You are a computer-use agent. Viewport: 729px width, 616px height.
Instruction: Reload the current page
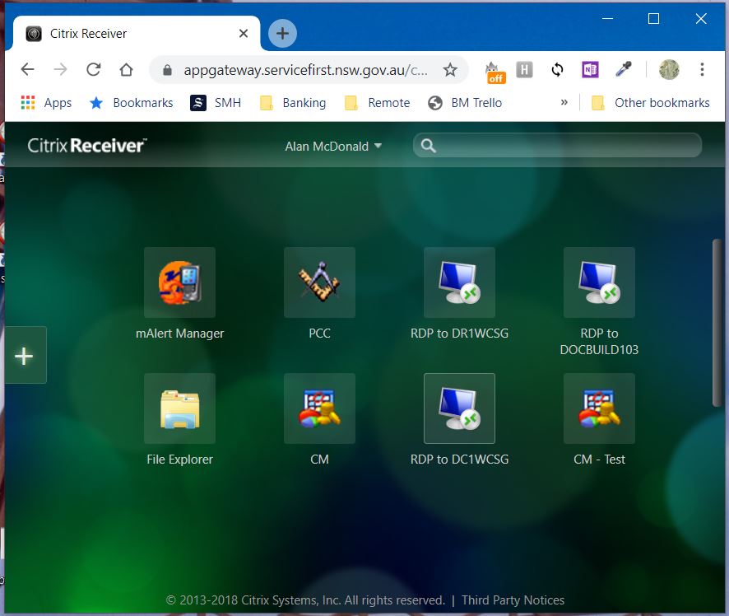93,70
